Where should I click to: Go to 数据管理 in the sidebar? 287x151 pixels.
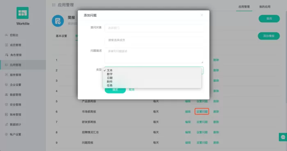pyautogui.click(x=16, y=95)
